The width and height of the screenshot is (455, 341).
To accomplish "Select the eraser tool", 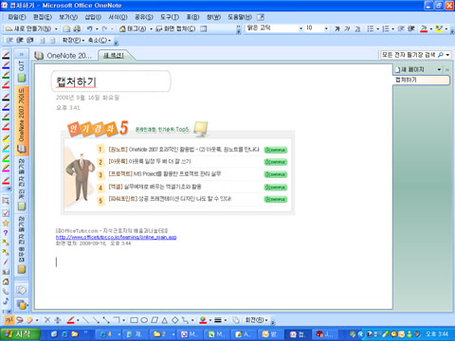I will [29, 320].
